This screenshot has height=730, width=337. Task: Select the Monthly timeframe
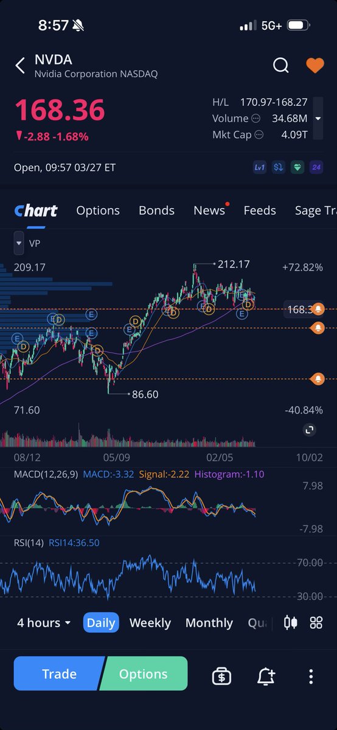pos(209,623)
